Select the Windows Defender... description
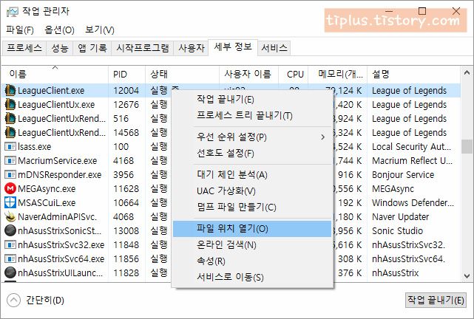The image size is (474, 319). pos(413,202)
